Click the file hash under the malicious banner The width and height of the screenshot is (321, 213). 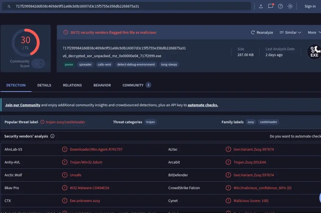click(124, 48)
